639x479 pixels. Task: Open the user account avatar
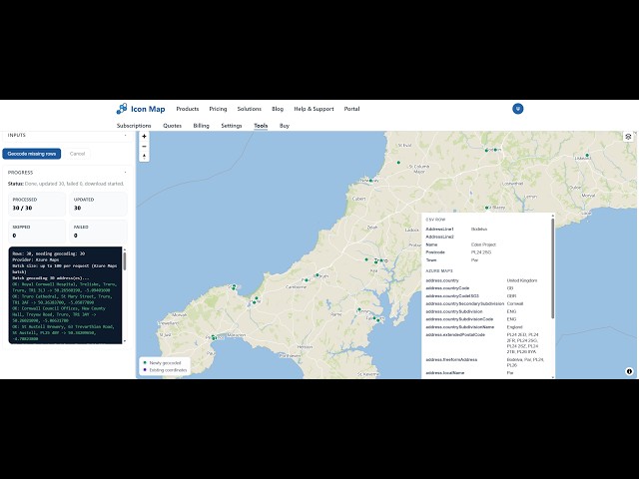(518, 109)
